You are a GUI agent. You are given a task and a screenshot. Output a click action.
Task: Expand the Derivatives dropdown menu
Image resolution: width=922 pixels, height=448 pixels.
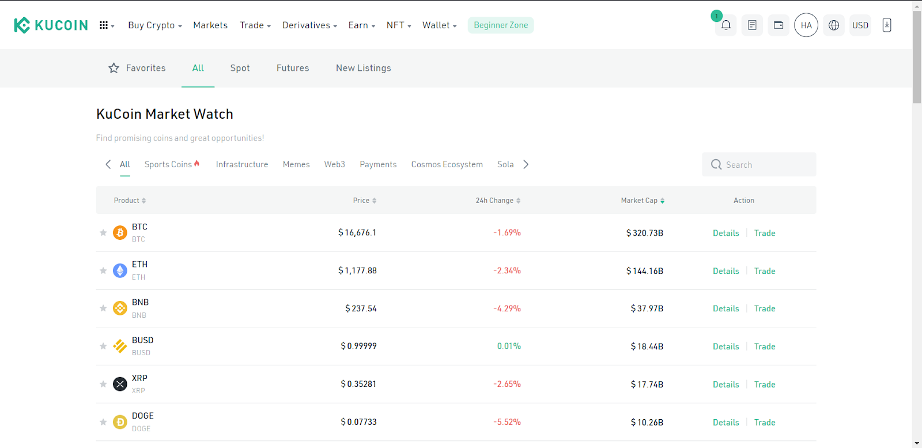pyautogui.click(x=309, y=25)
